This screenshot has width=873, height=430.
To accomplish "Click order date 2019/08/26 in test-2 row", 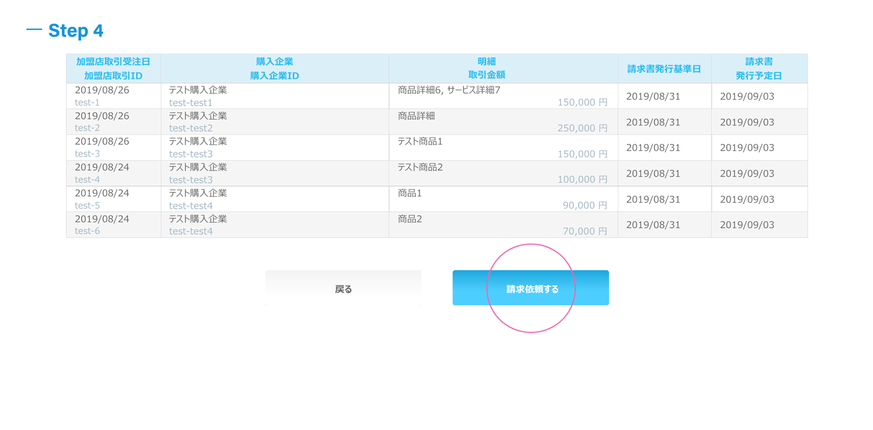I will click(x=102, y=116).
